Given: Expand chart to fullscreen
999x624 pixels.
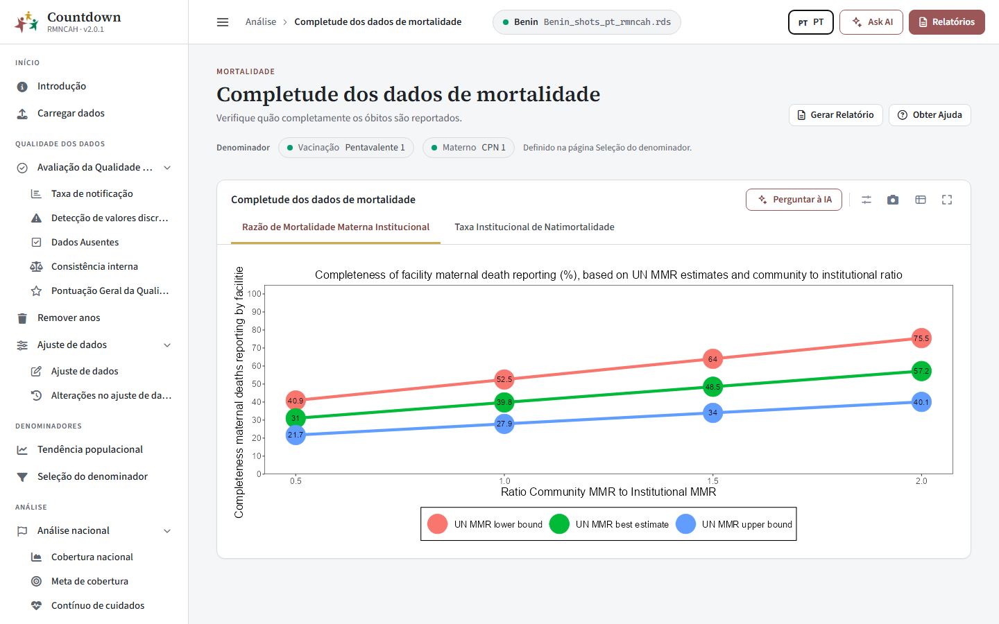Looking at the screenshot, I should click(947, 200).
